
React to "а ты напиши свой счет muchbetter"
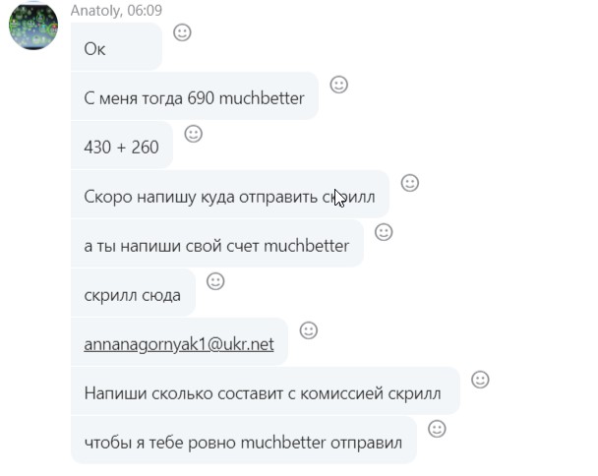(384, 232)
